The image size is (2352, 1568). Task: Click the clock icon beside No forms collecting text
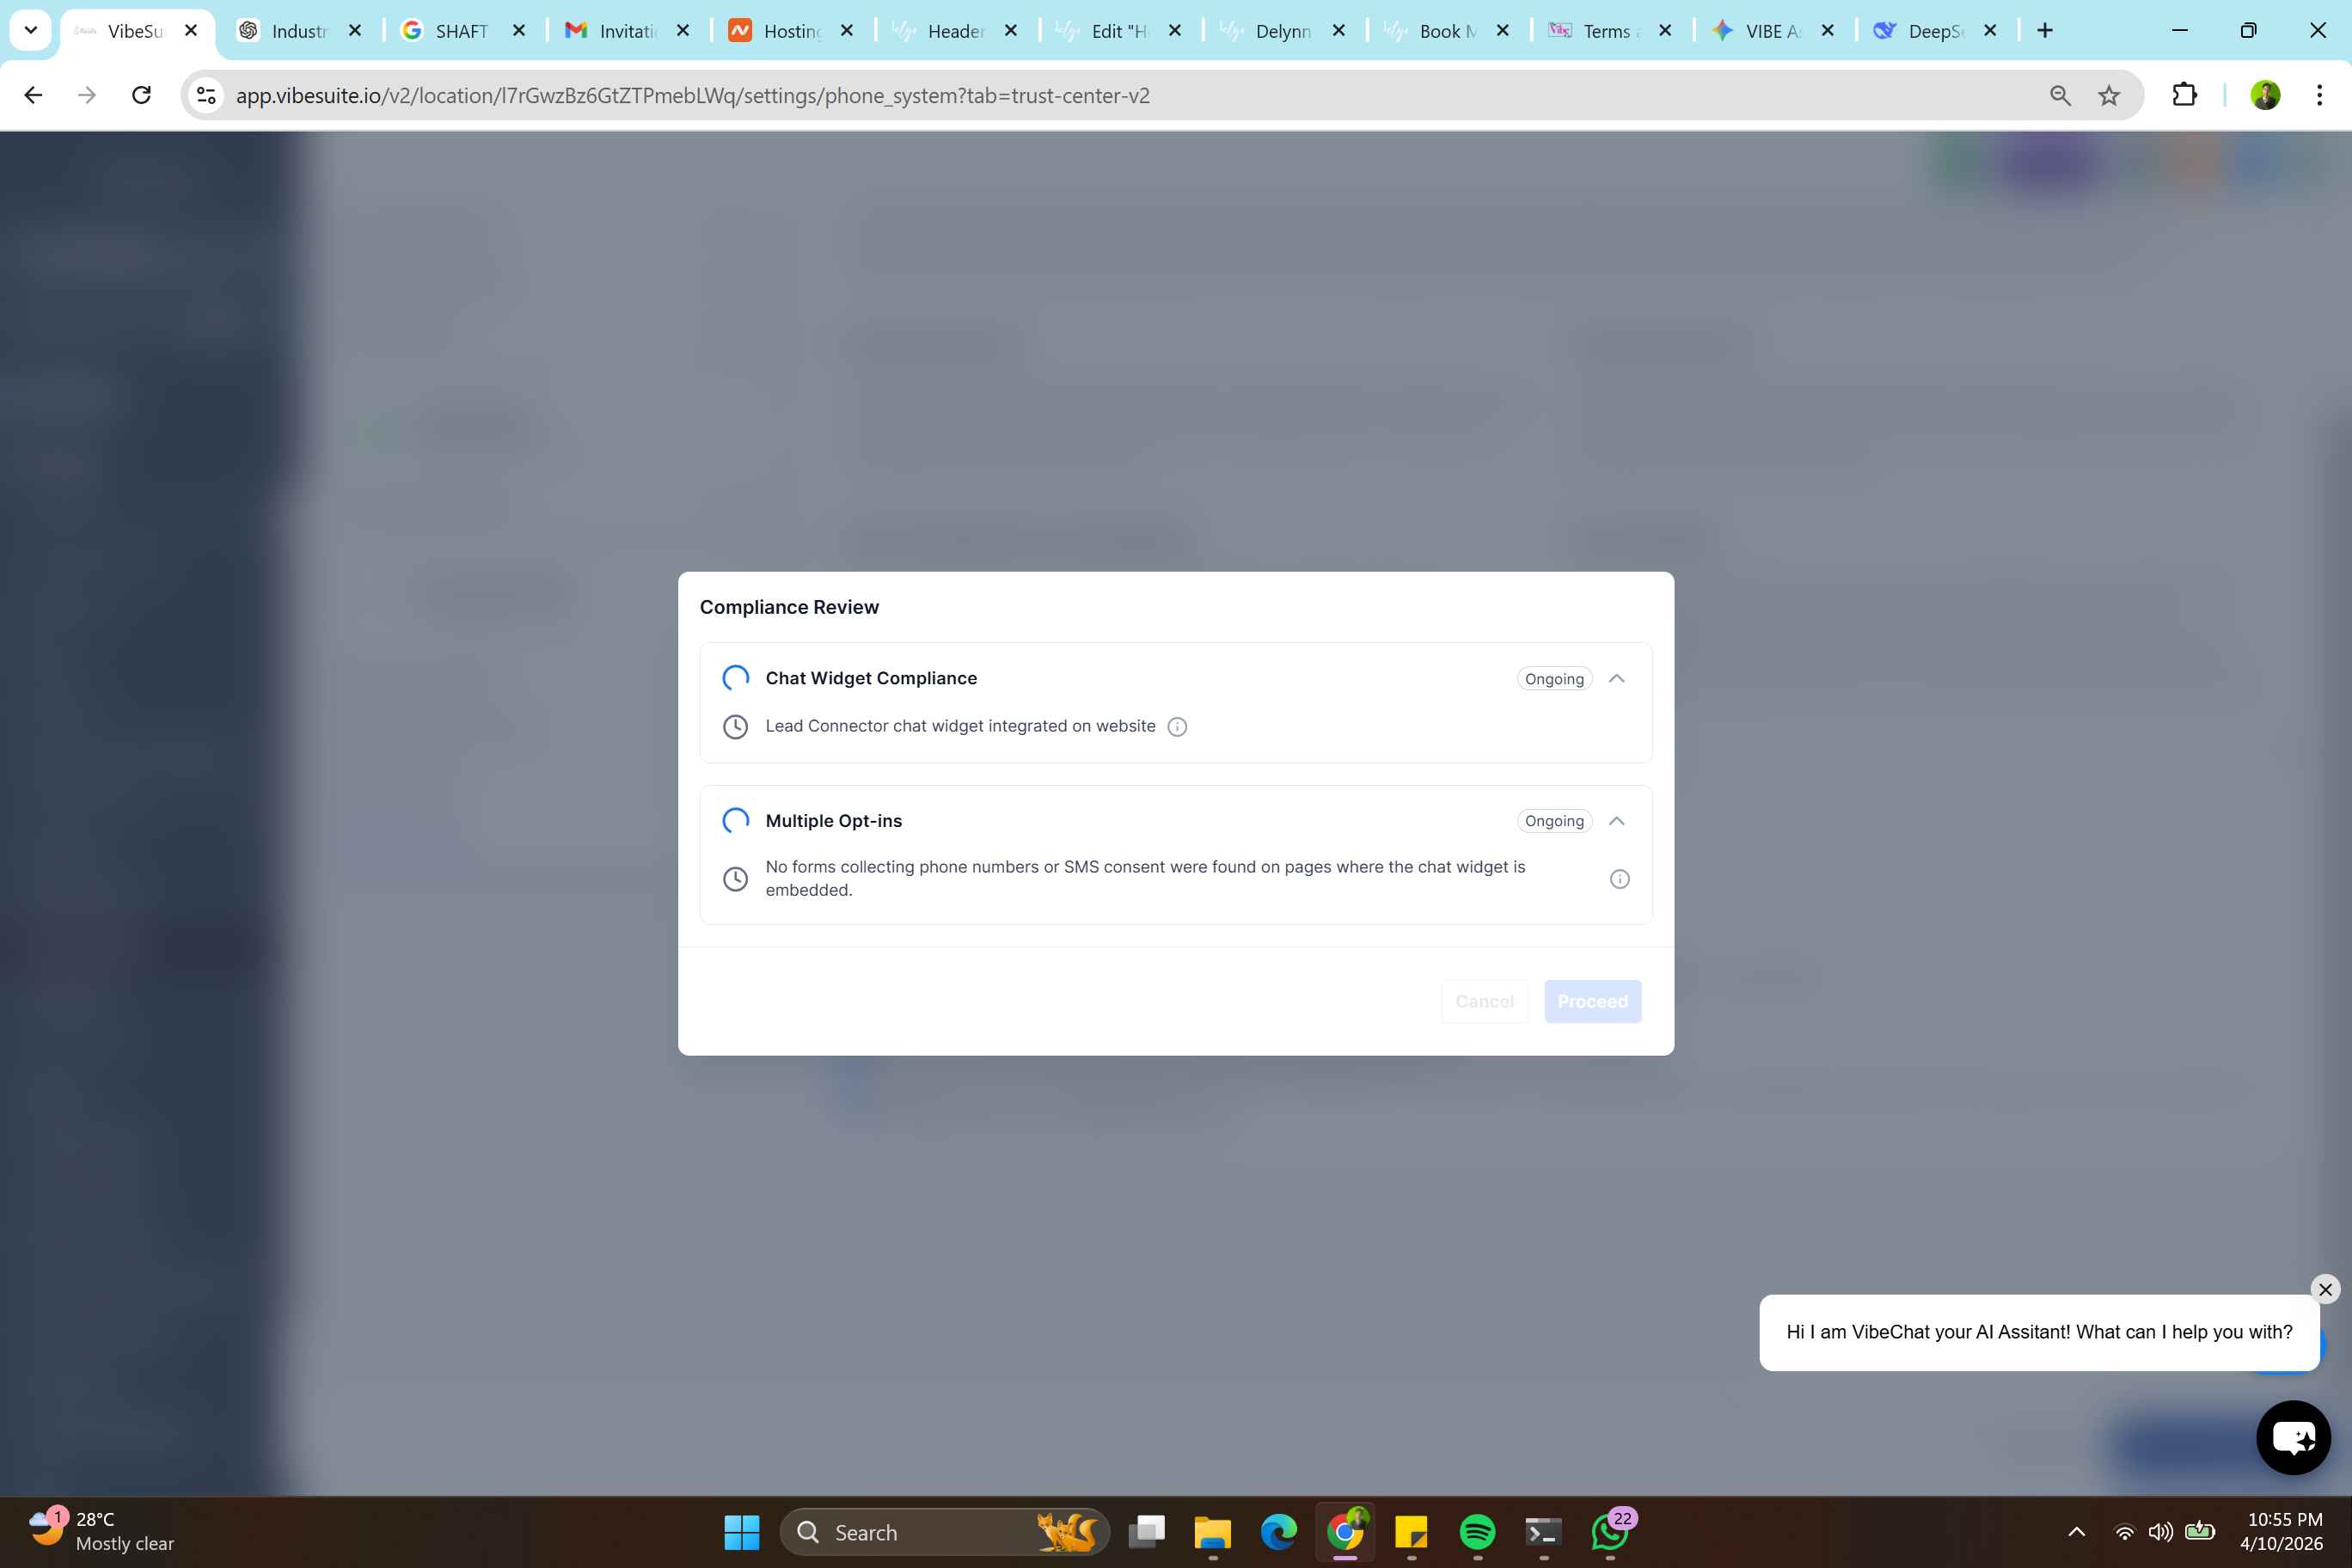[735, 879]
